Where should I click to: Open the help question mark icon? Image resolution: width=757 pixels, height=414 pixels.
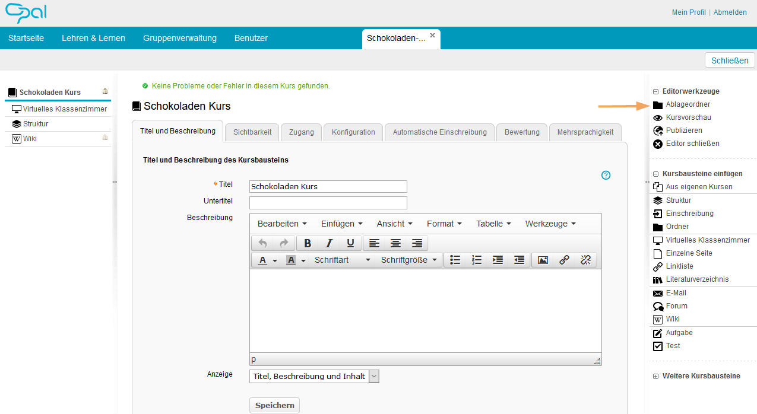[x=606, y=175]
